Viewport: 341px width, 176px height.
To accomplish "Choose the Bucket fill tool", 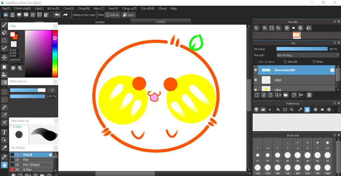I will coord(4,75).
